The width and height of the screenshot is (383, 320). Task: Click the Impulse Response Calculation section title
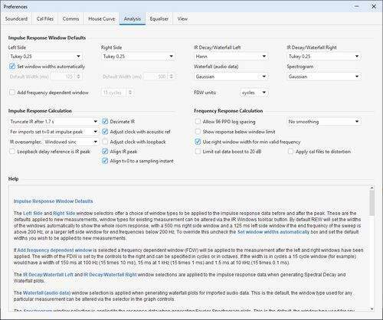click(x=40, y=111)
